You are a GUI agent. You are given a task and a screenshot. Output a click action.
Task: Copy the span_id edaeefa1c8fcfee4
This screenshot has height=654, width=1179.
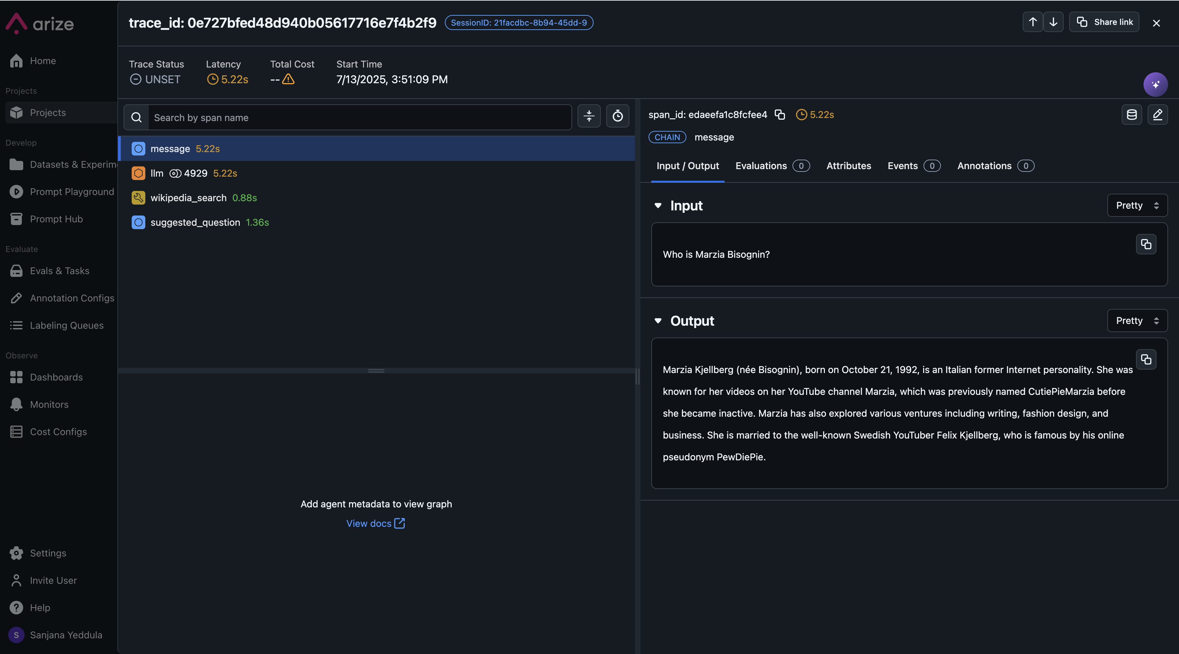[780, 114]
